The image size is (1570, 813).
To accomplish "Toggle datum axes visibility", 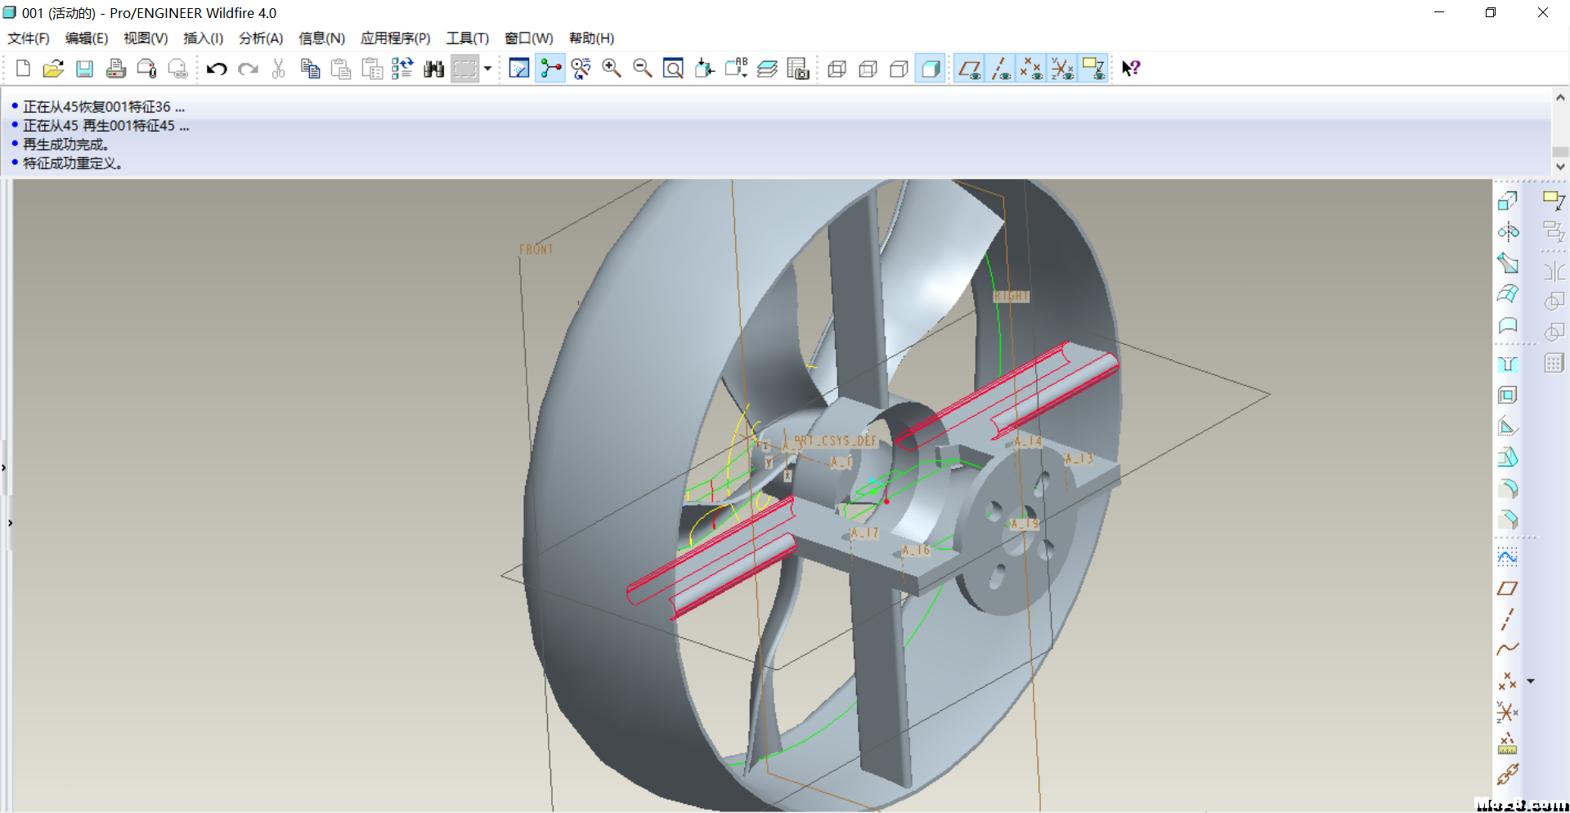I will pos(1001,69).
